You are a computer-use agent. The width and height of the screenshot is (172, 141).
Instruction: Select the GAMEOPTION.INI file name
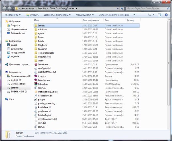coord(47,72)
